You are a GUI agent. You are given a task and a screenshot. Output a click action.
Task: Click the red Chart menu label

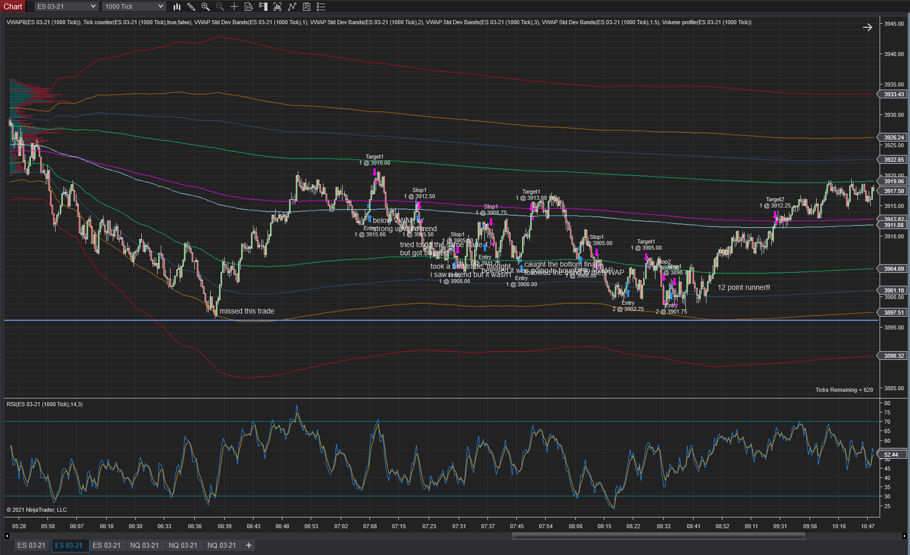coord(13,7)
